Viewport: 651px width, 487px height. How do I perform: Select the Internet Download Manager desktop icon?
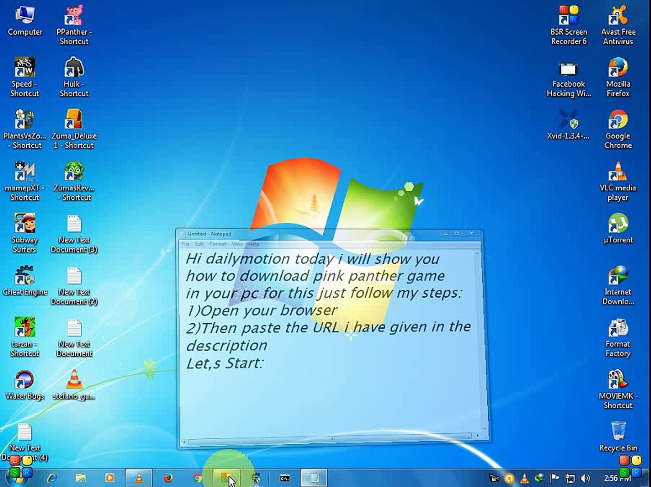(x=618, y=286)
